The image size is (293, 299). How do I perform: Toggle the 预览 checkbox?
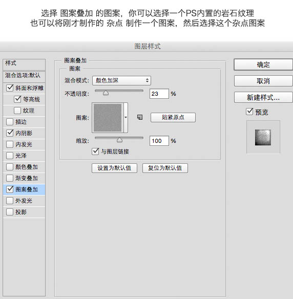pos(249,112)
